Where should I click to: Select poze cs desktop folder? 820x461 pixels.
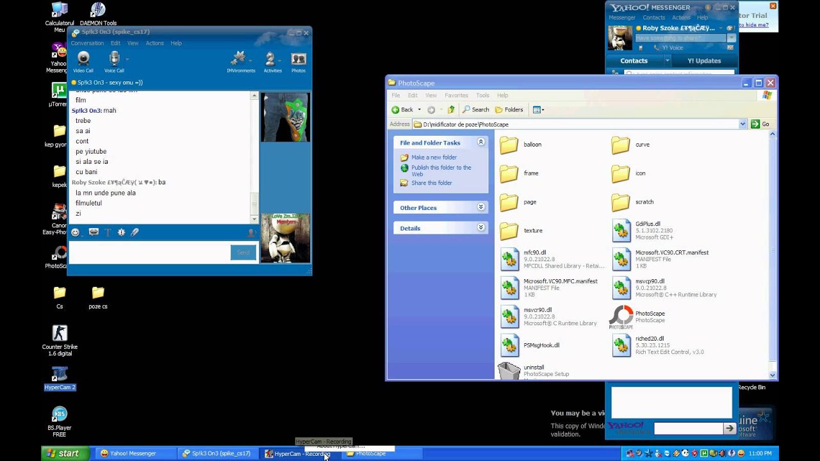(x=98, y=298)
